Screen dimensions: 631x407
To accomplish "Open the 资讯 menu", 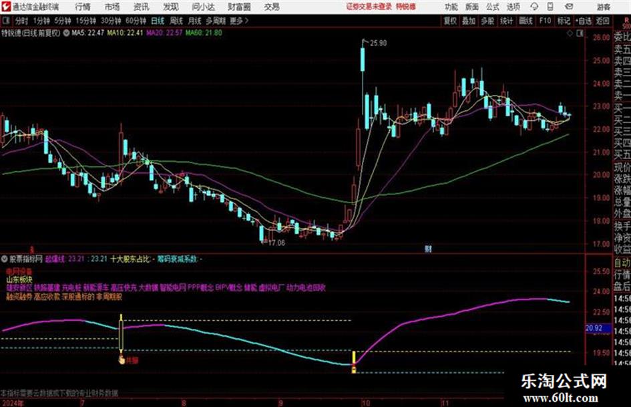I will [142, 7].
